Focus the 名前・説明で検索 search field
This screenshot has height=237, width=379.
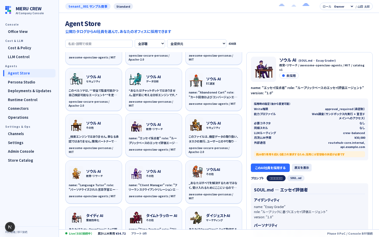[99, 44]
